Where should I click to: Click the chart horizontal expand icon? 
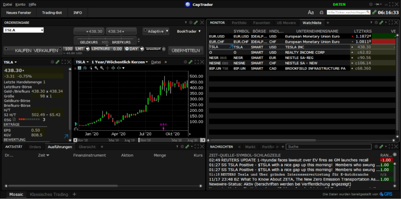[113, 68]
